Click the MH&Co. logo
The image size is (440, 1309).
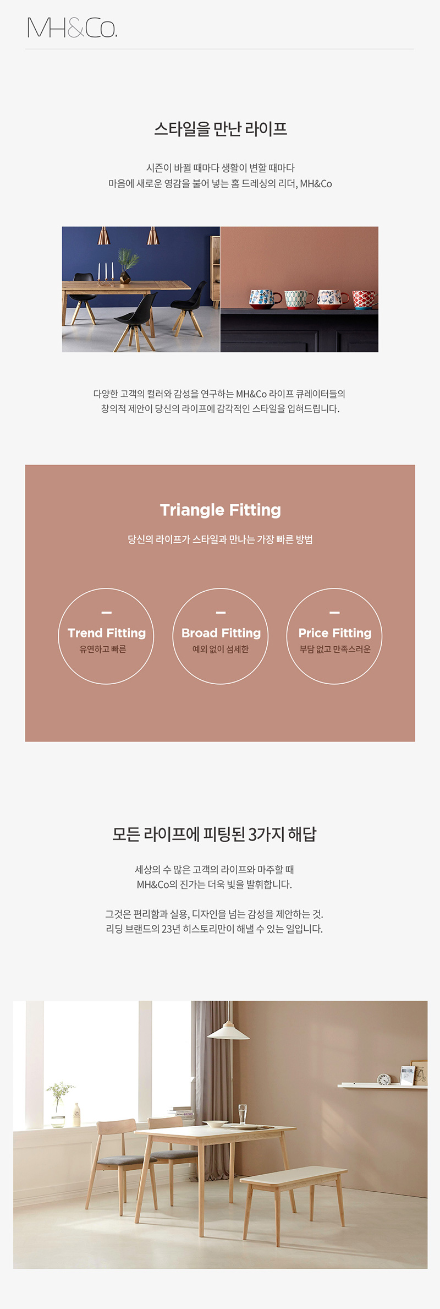(72, 28)
